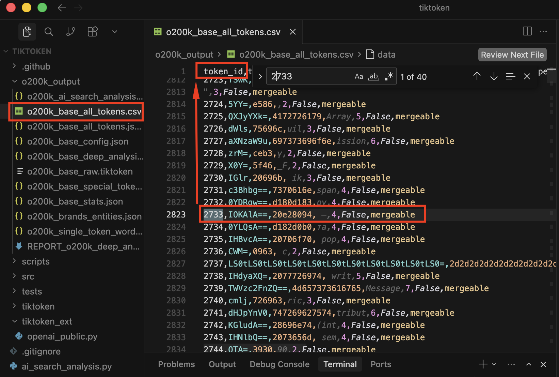This screenshot has width=559, height=377.
Task: Click the find input field containing 2733
Action: pyautogui.click(x=310, y=76)
